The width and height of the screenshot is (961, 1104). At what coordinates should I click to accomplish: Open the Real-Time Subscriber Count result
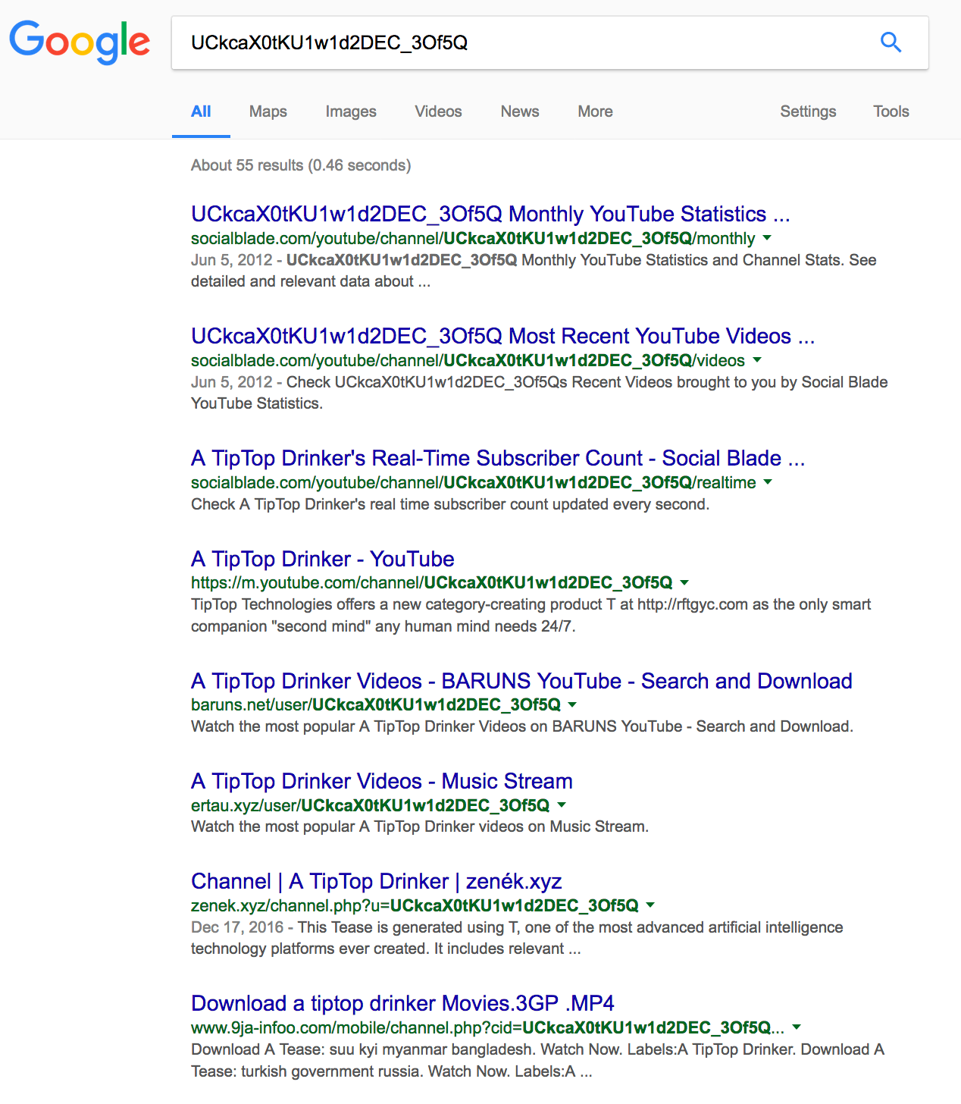coord(498,458)
